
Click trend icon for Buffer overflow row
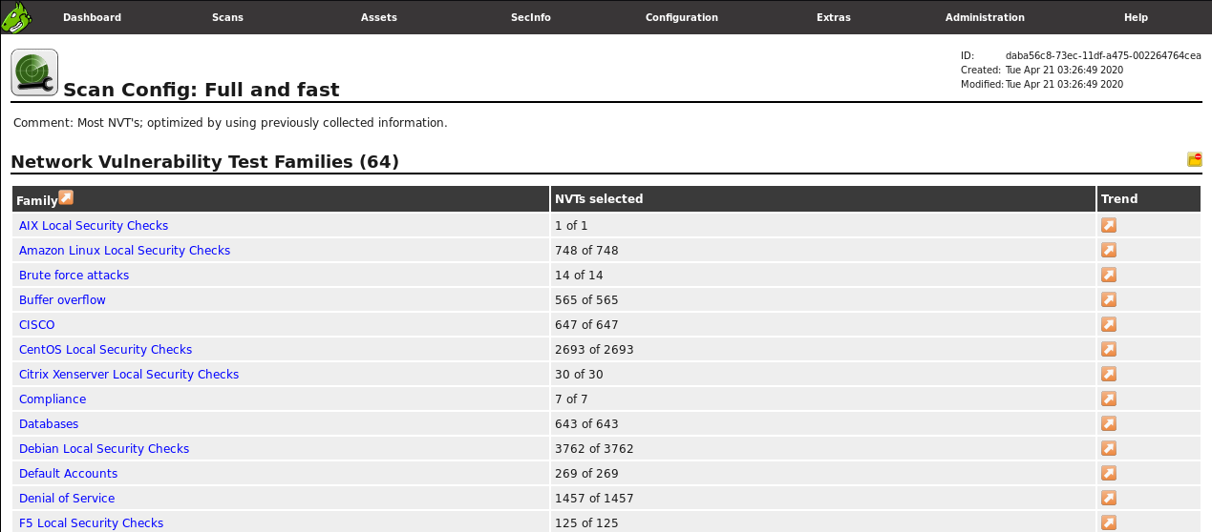click(1109, 299)
